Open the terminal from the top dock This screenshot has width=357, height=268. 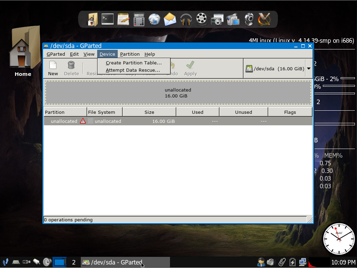(x=108, y=19)
